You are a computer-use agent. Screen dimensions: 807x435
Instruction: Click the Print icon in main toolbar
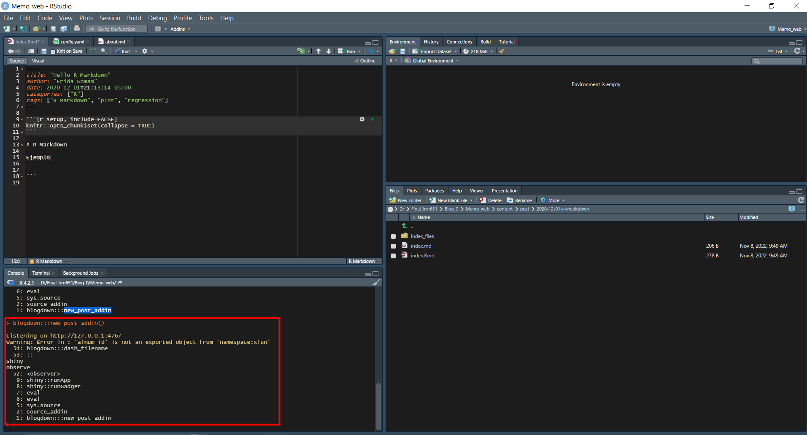click(77, 29)
